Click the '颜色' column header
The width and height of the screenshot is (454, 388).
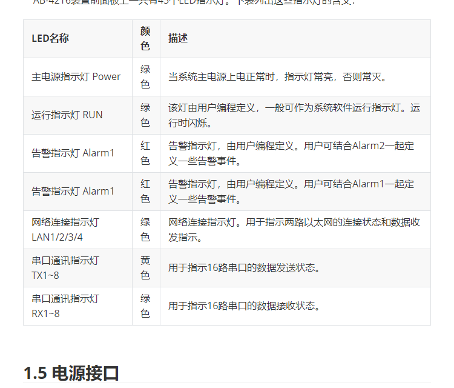coord(146,39)
